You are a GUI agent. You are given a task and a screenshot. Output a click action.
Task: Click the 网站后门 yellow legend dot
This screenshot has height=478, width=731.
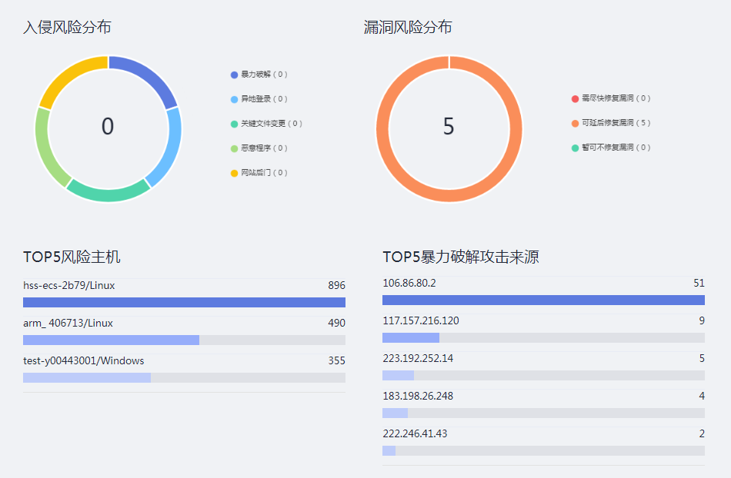[235, 173]
